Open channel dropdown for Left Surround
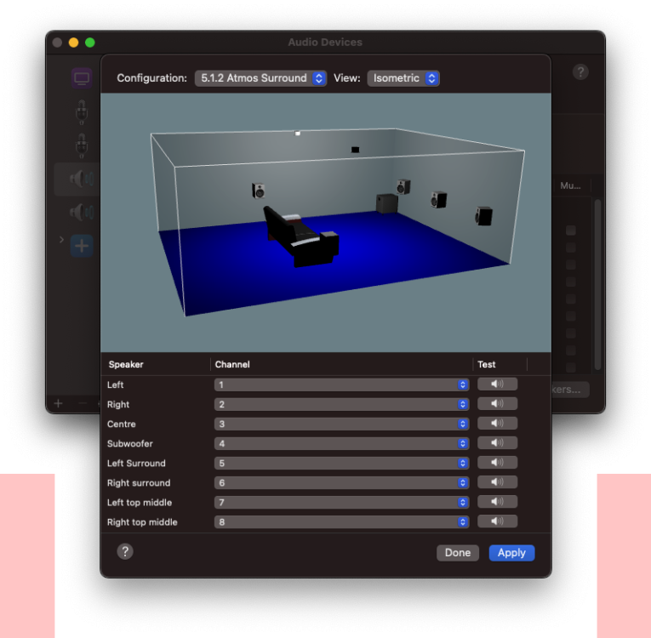Viewport: 651px width, 638px height. (342, 463)
